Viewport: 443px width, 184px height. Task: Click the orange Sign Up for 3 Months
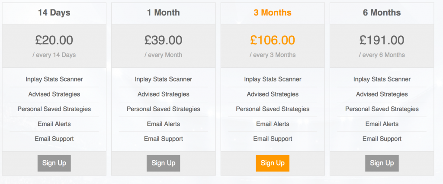273,163
